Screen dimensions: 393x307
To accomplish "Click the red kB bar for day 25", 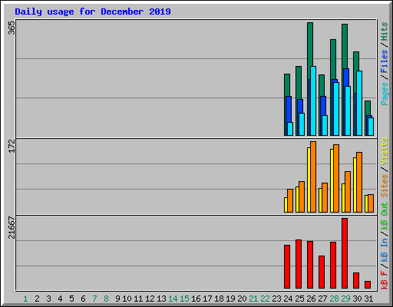I will coord(299,264).
